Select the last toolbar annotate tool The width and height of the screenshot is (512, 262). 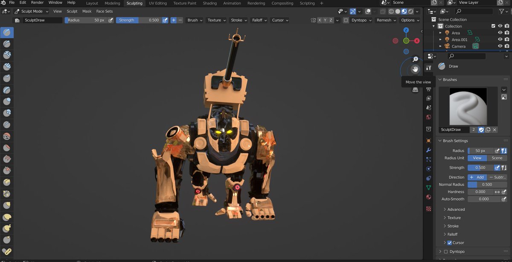tap(7, 251)
